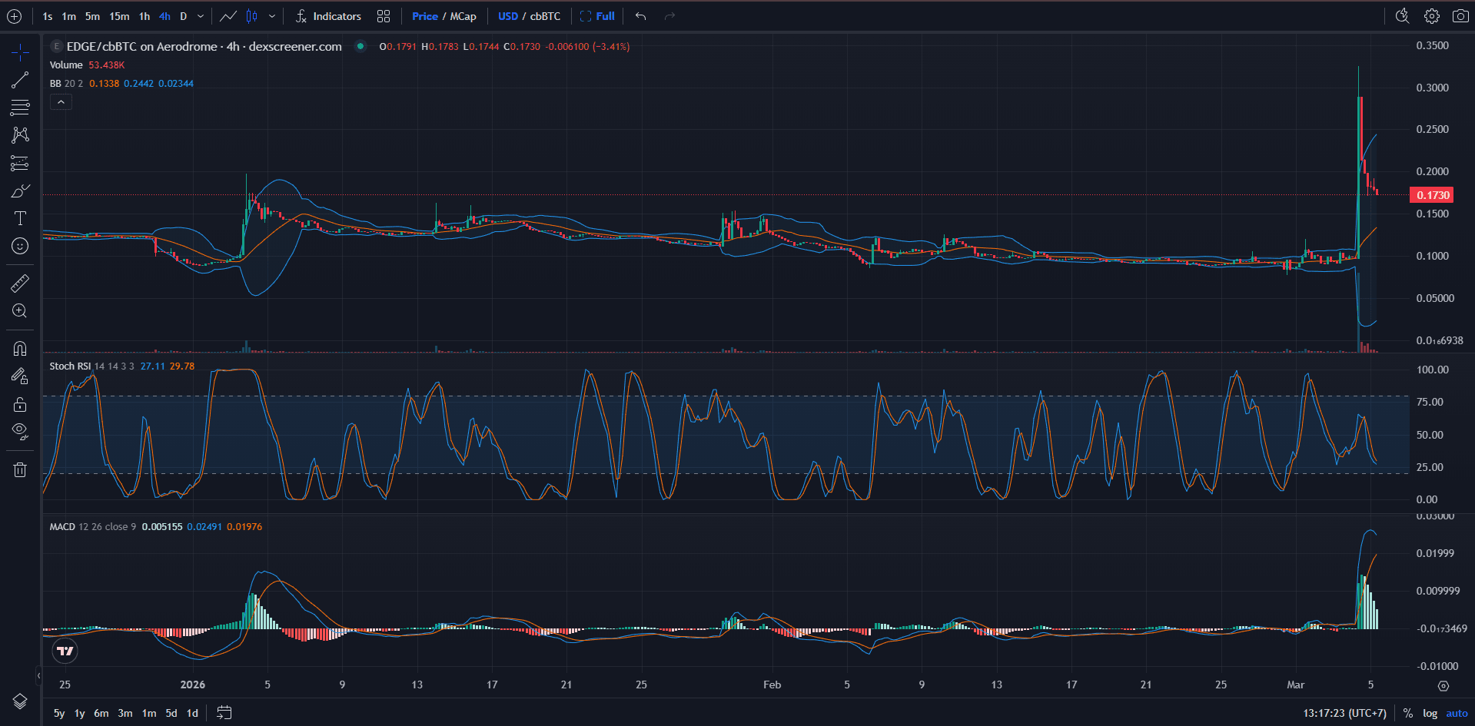Select the measure ruler tool
The width and height of the screenshot is (1475, 726).
pos(19,283)
